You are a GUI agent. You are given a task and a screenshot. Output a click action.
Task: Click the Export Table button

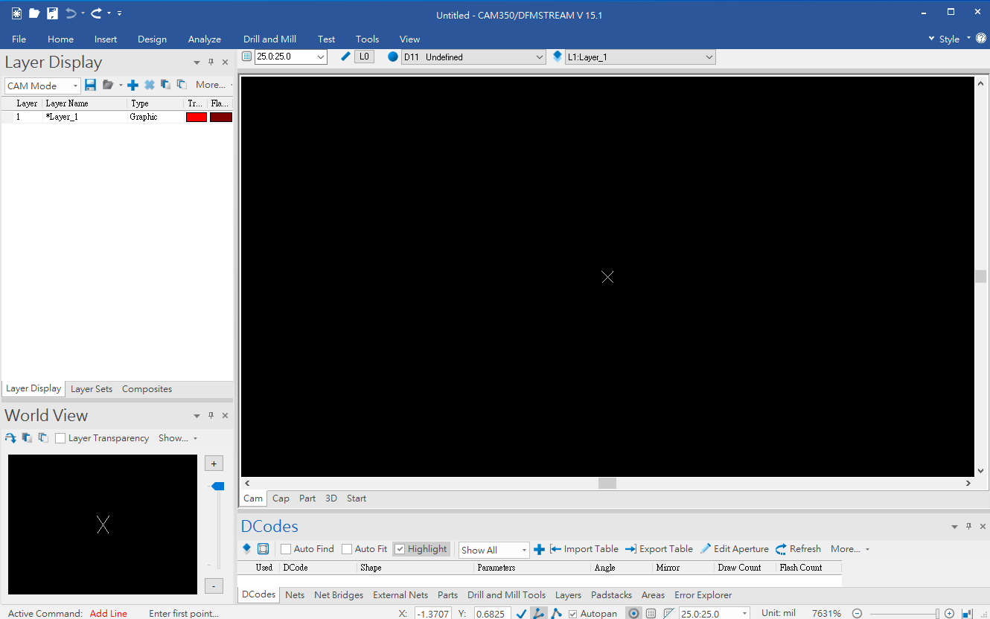(659, 549)
